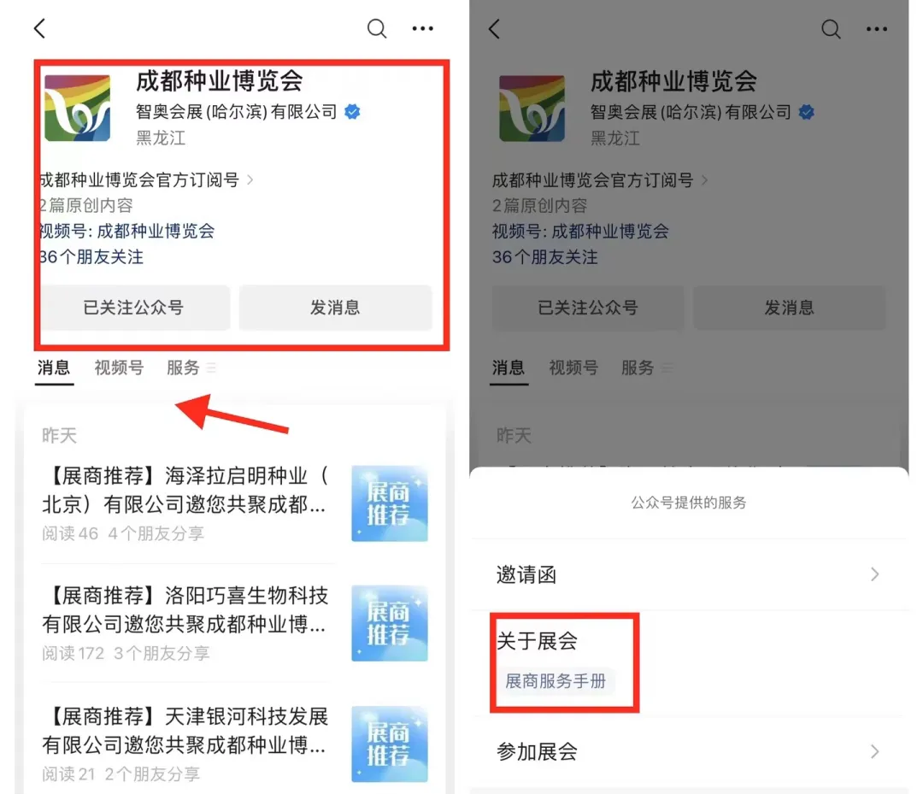Tap the account avatar logo on left screen

pyautogui.click(x=77, y=108)
